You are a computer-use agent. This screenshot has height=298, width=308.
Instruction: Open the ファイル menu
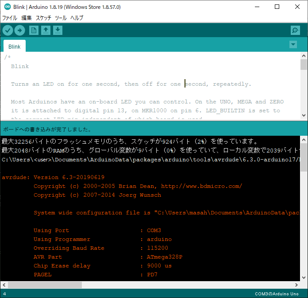pyautogui.click(x=9, y=18)
